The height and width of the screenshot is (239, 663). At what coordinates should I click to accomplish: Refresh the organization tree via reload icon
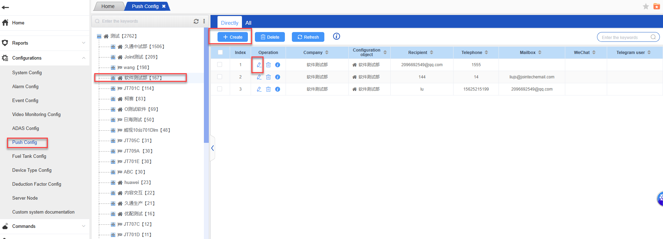196,21
